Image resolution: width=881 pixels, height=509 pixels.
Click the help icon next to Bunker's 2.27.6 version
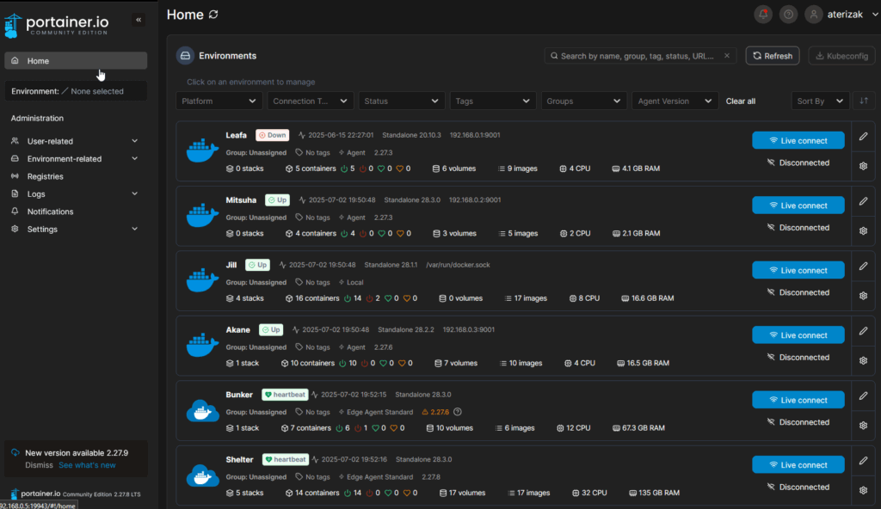[x=458, y=412]
